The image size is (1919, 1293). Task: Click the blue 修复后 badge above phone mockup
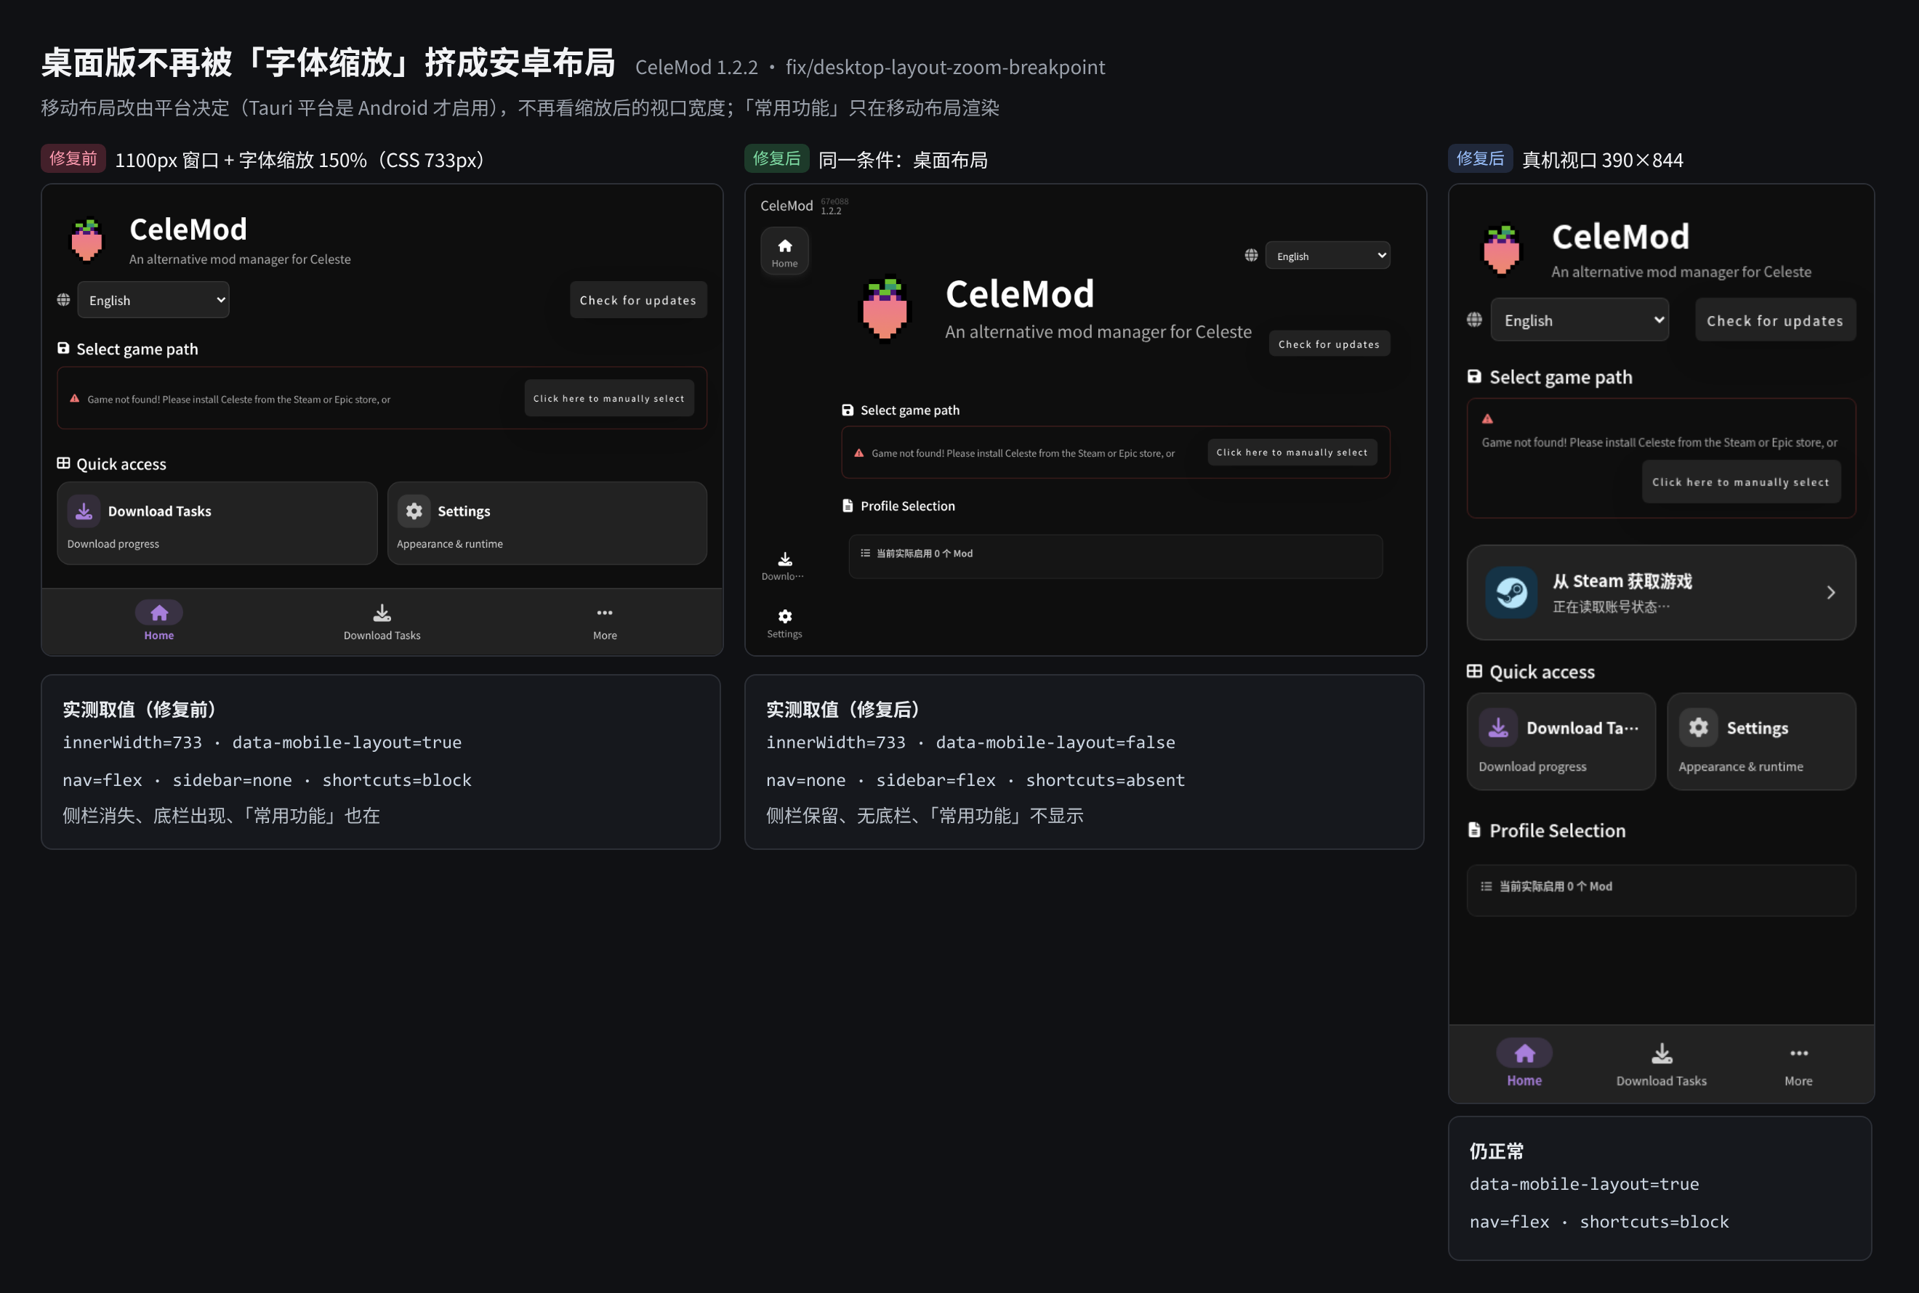[1480, 158]
